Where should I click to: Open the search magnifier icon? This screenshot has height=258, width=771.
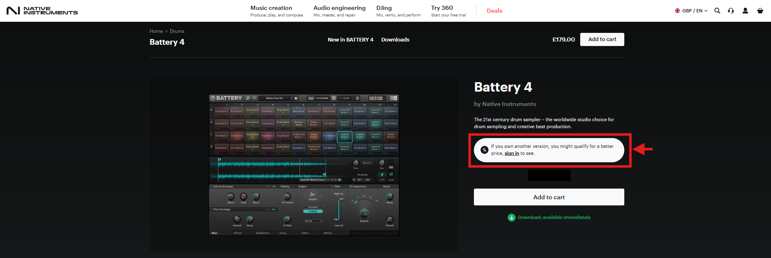[717, 11]
